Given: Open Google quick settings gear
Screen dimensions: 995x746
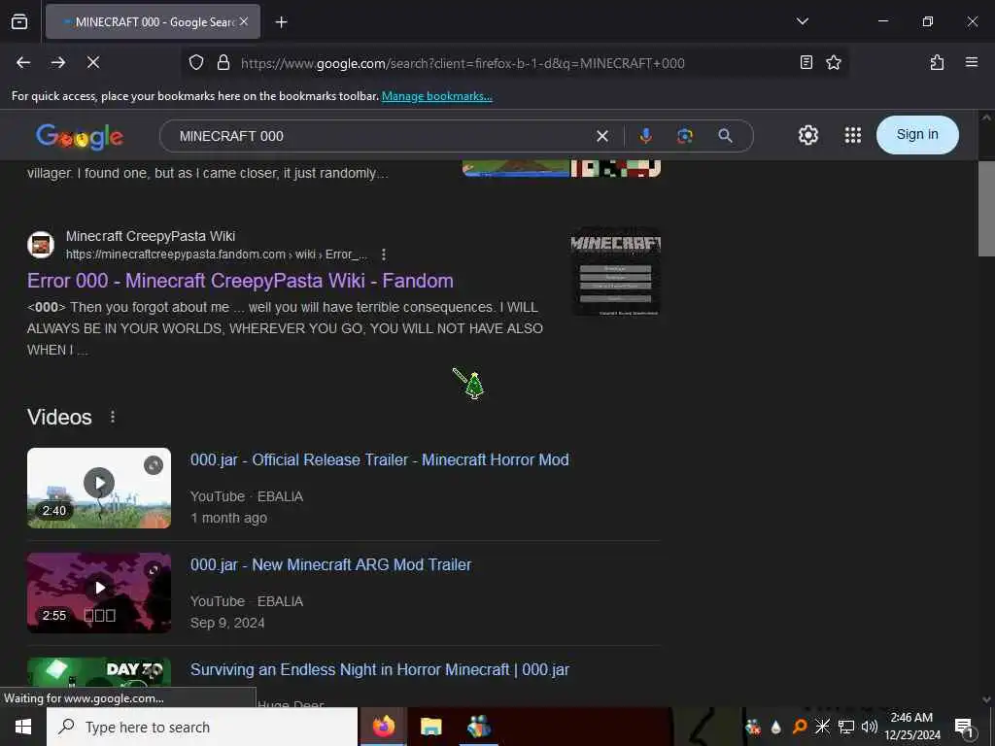Looking at the screenshot, I should [807, 135].
